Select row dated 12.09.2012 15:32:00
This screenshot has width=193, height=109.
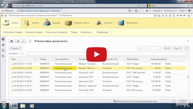98,90
